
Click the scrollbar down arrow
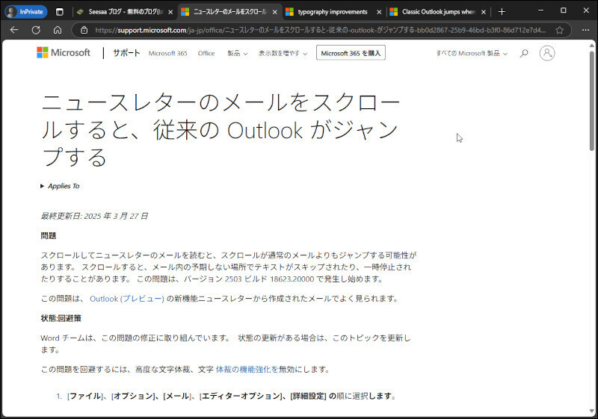(x=591, y=412)
